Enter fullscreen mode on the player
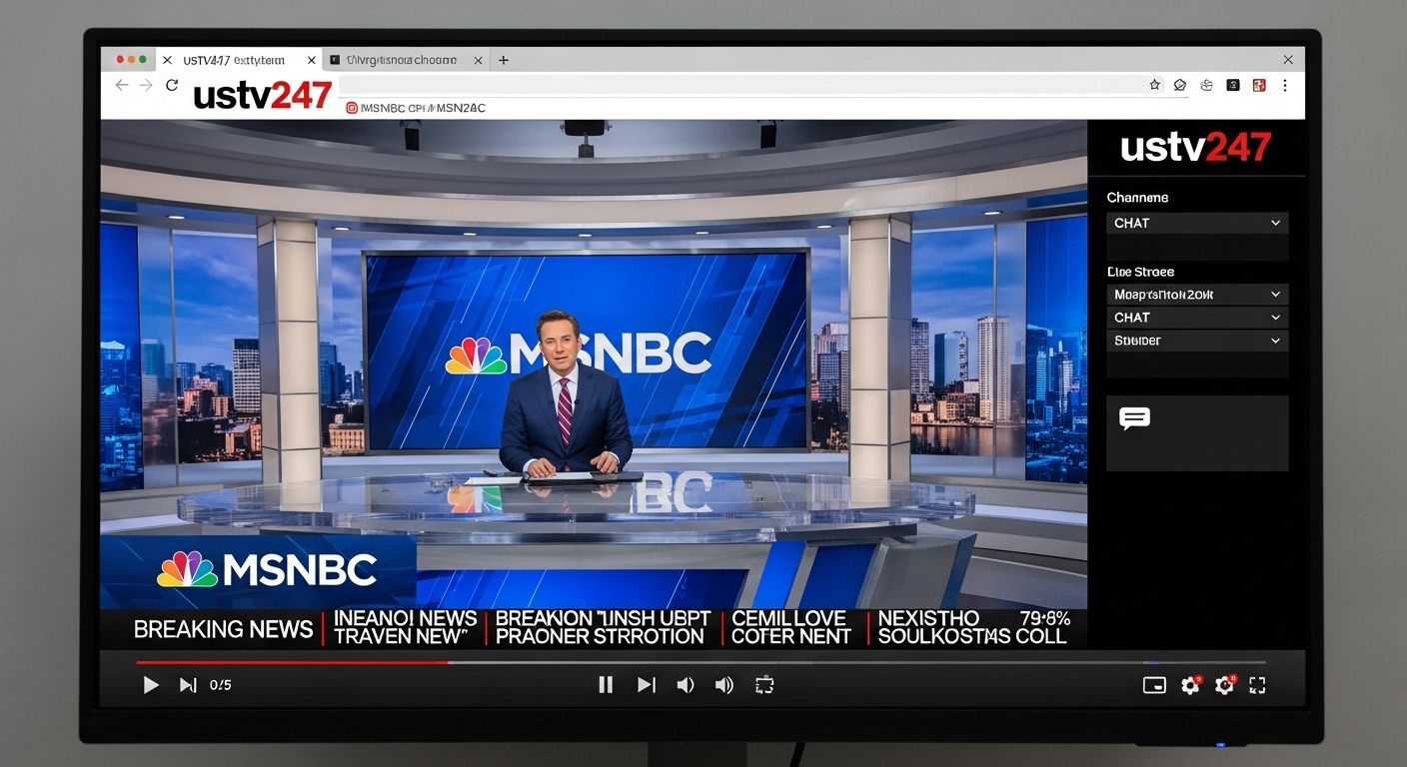Viewport: 1407px width, 767px height. pos(1257,685)
